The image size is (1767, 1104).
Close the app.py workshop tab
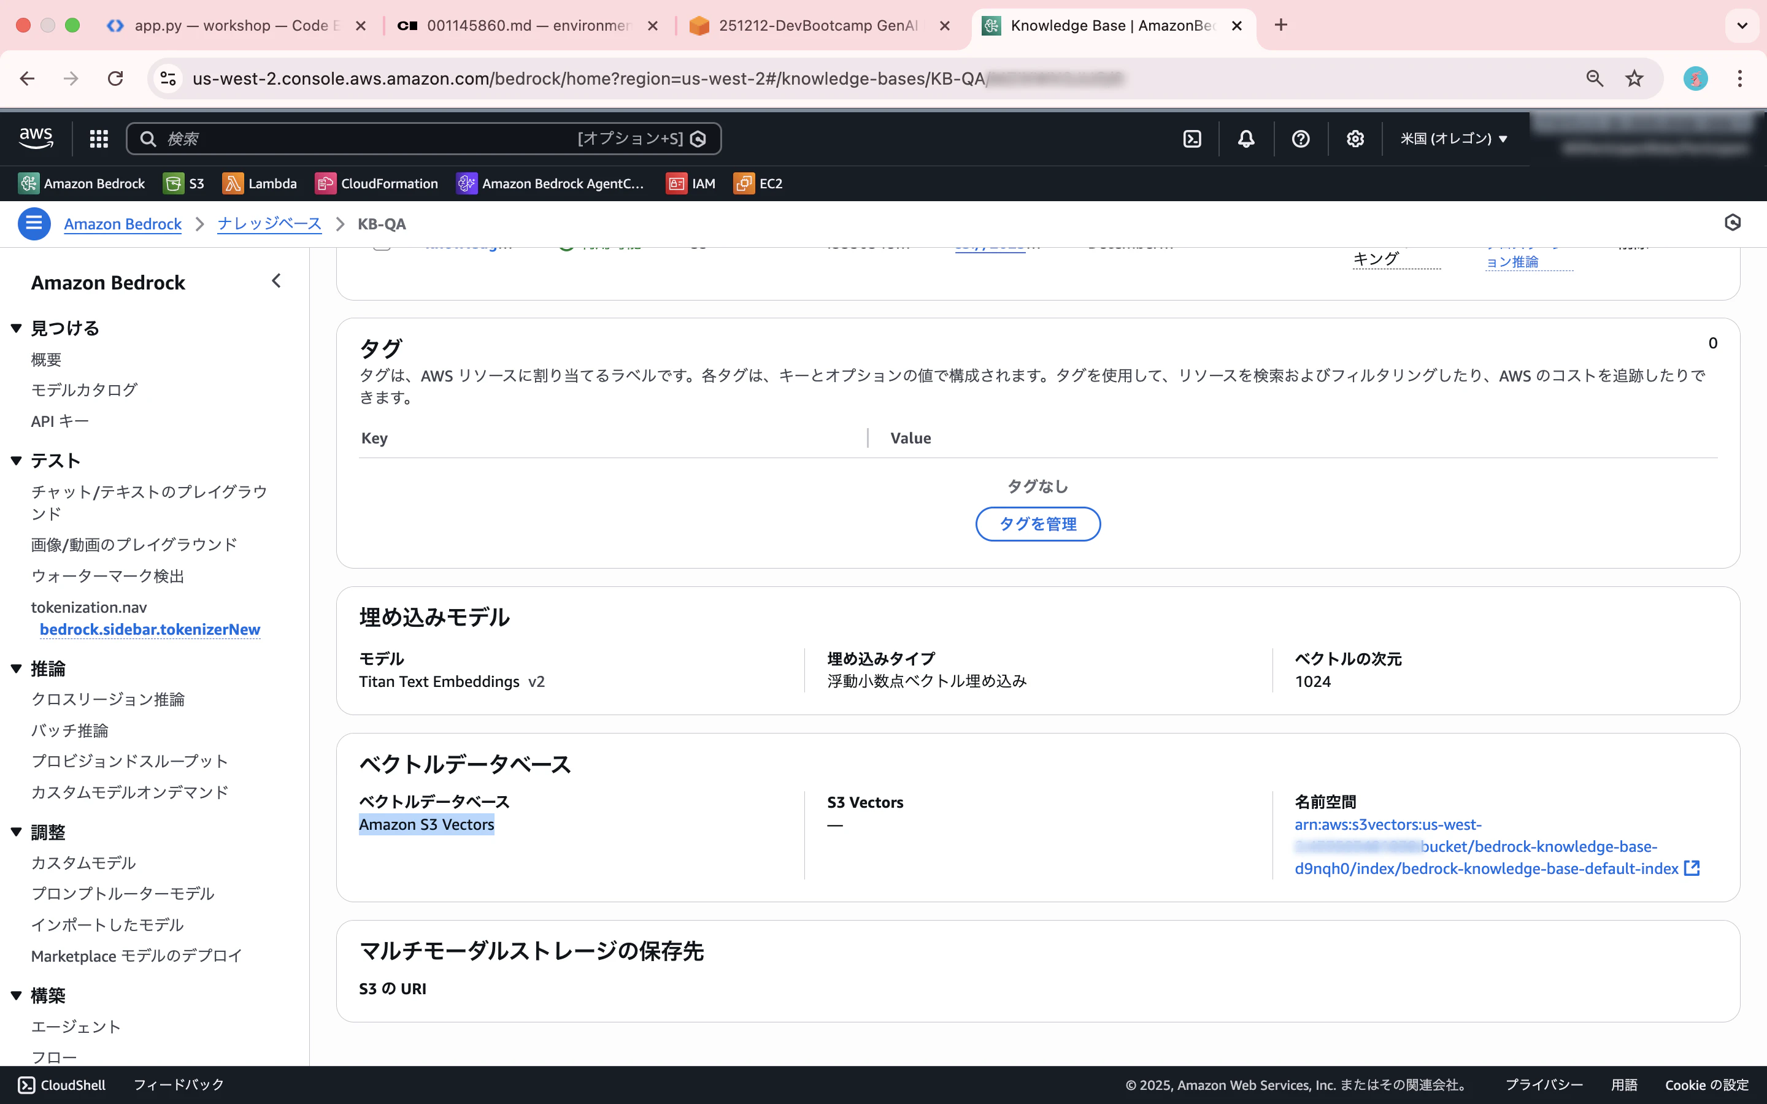tap(361, 26)
